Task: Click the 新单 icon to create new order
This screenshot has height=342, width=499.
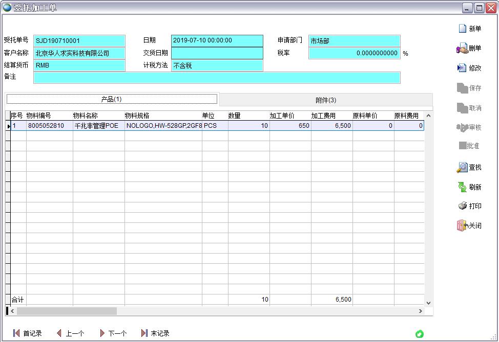Action: tap(472, 28)
